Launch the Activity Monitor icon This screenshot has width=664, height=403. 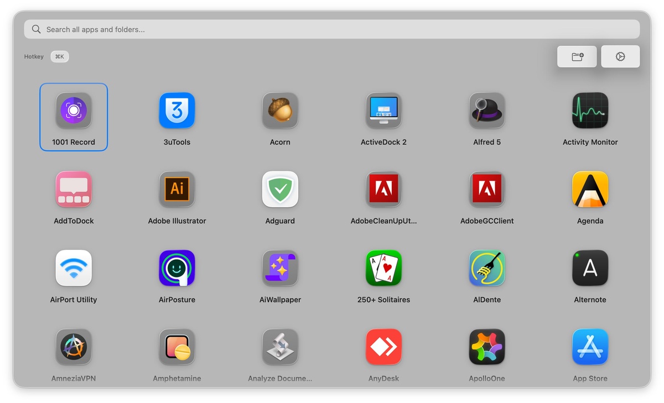(x=590, y=111)
